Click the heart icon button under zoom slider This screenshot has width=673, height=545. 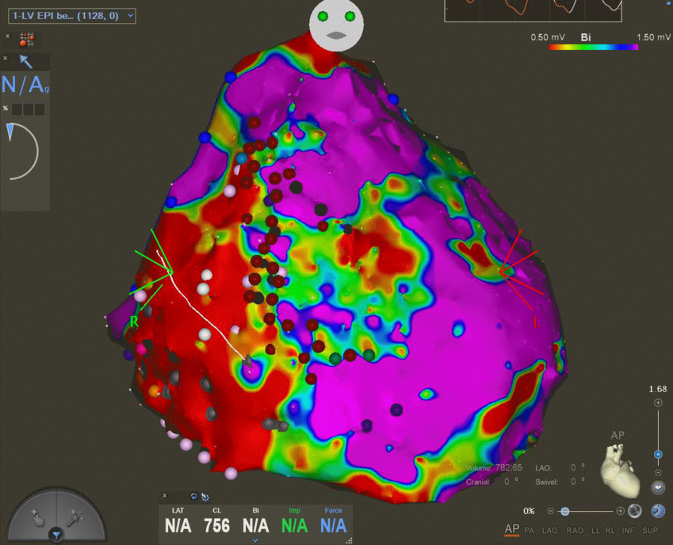[x=658, y=487]
